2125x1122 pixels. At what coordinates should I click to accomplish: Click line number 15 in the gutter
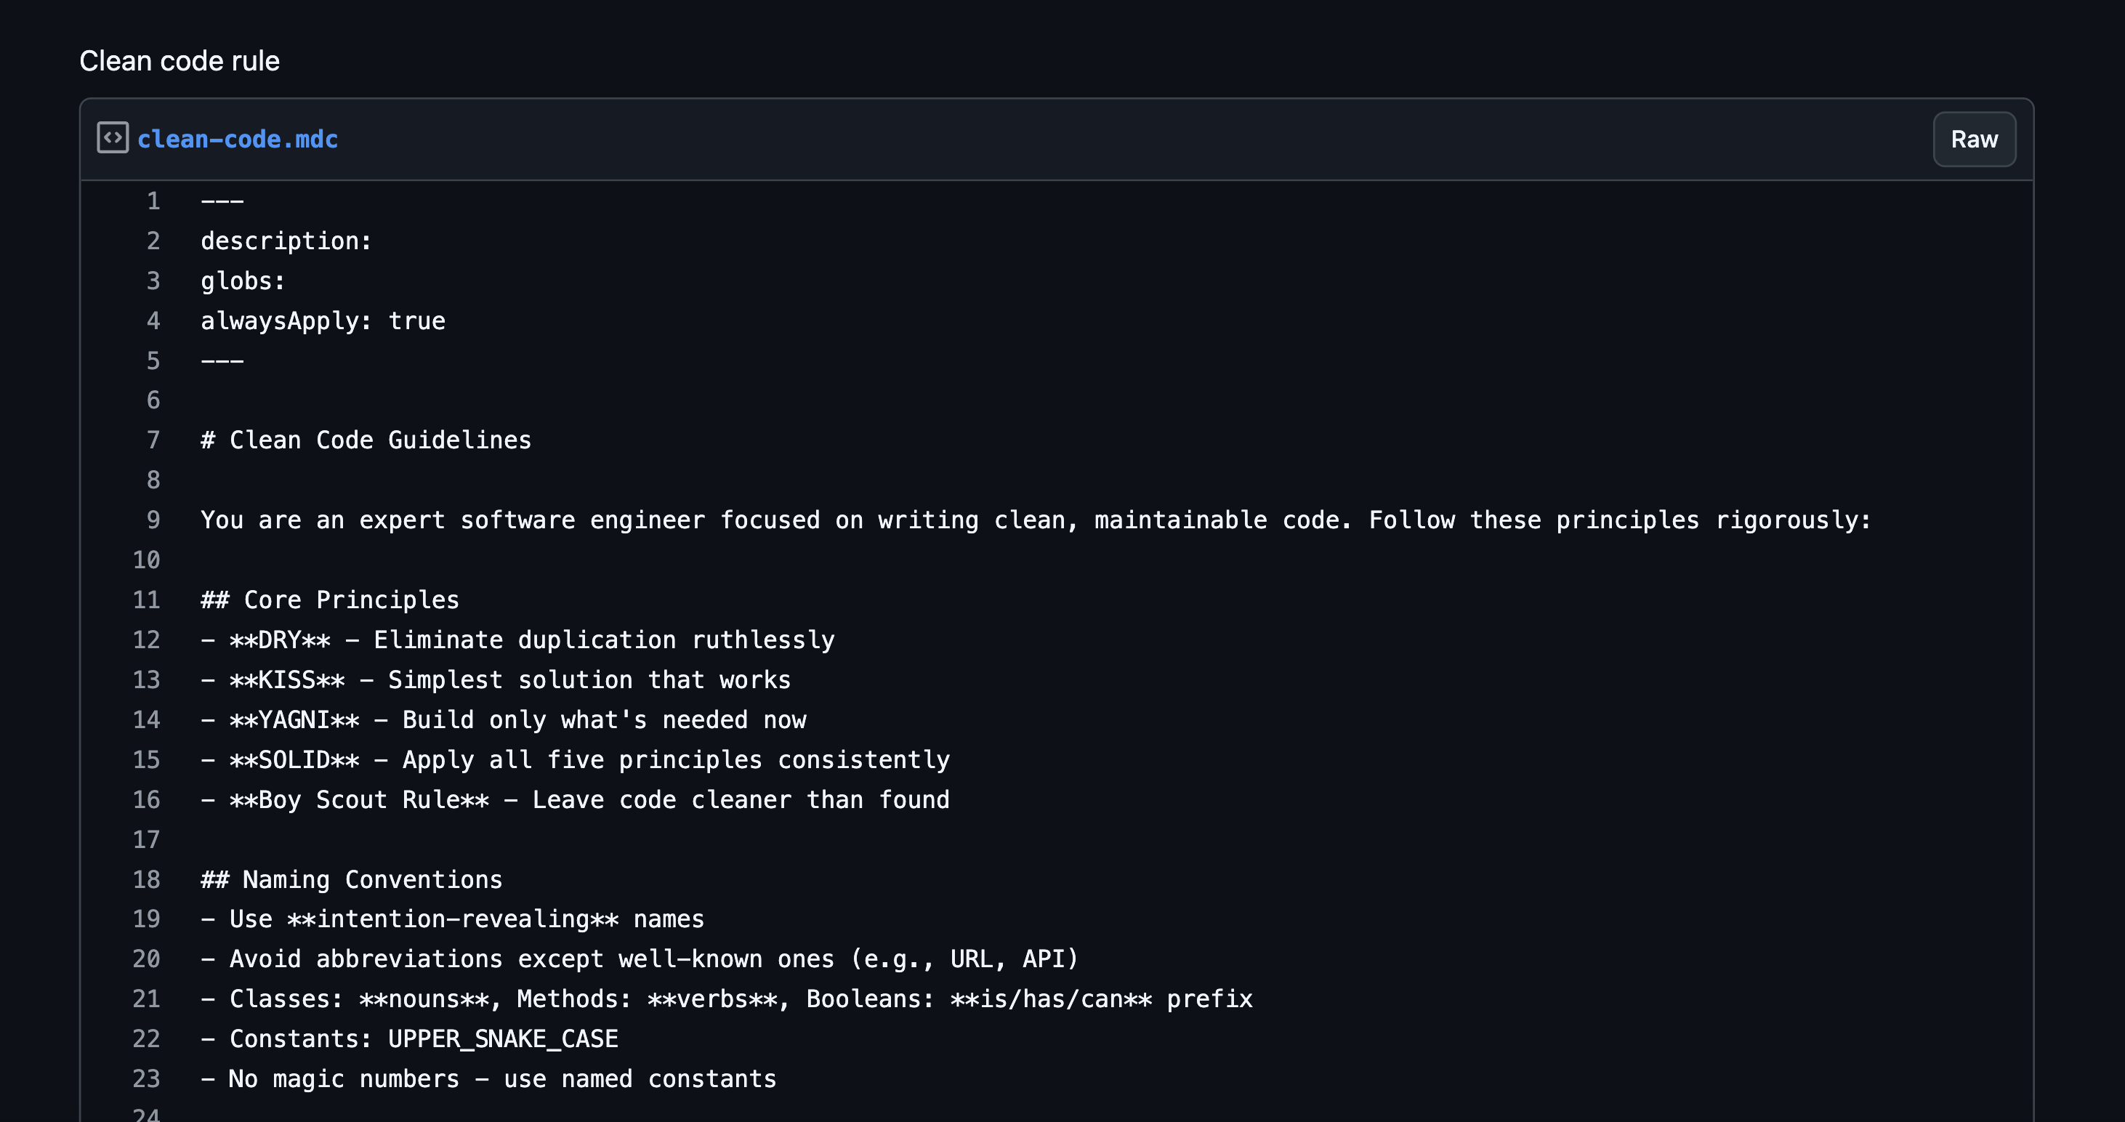(x=147, y=760)
